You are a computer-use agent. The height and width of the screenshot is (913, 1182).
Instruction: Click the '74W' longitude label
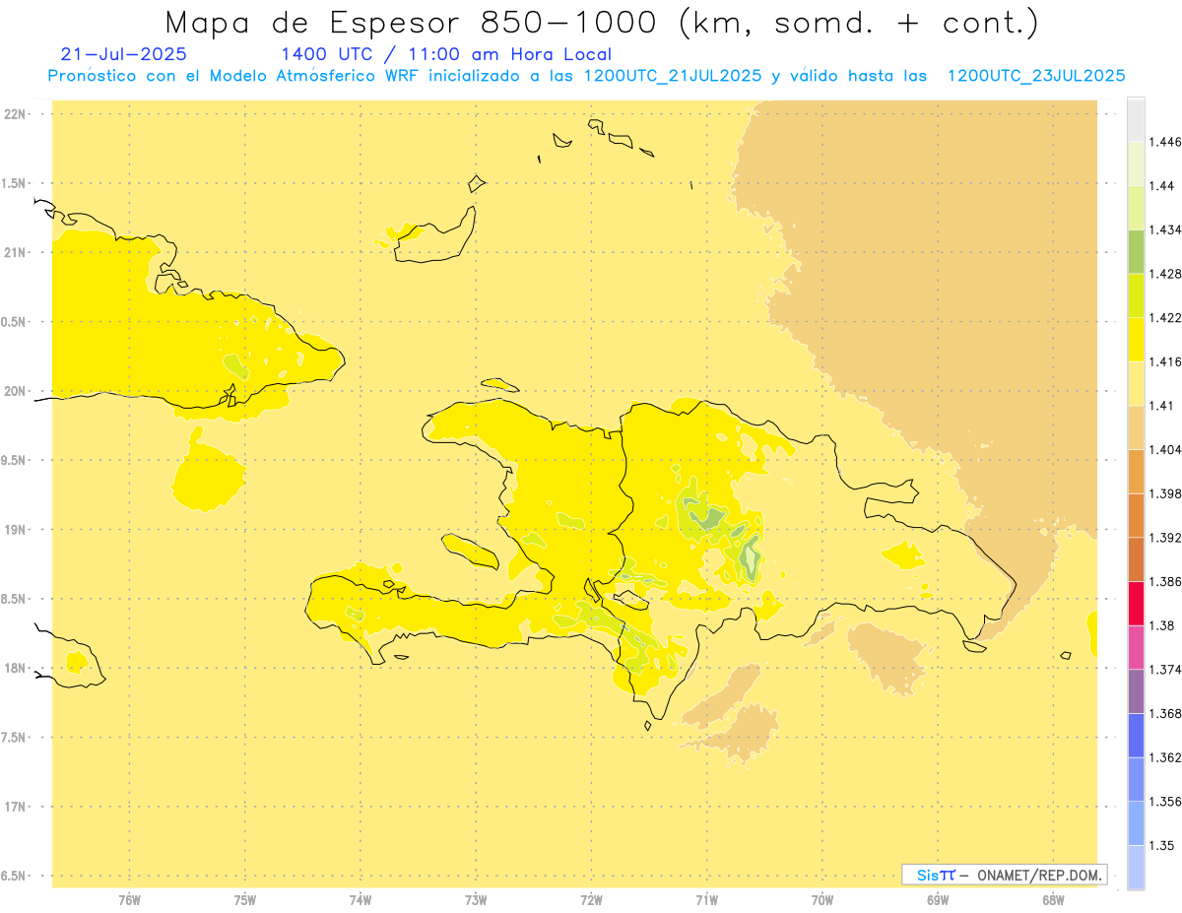(x=361, y=899)
